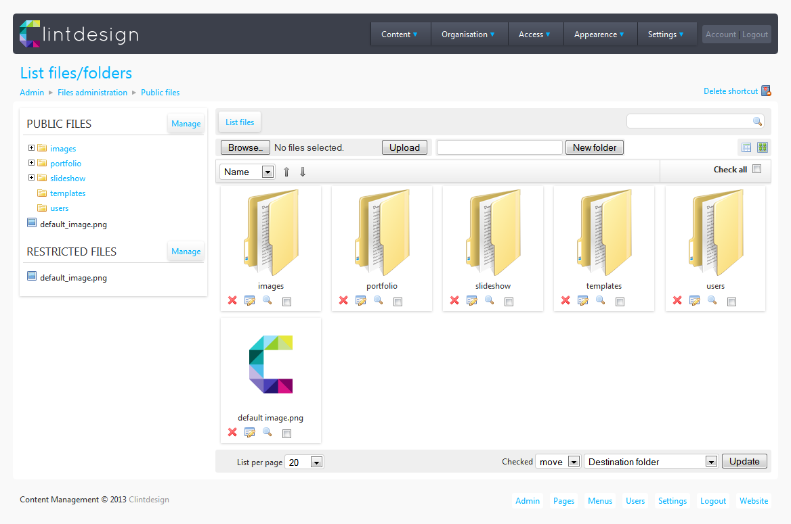The width and height of the screenshot is (791, 524).
Task: View slideshow folder with magnifier icon
Action: 490,300
